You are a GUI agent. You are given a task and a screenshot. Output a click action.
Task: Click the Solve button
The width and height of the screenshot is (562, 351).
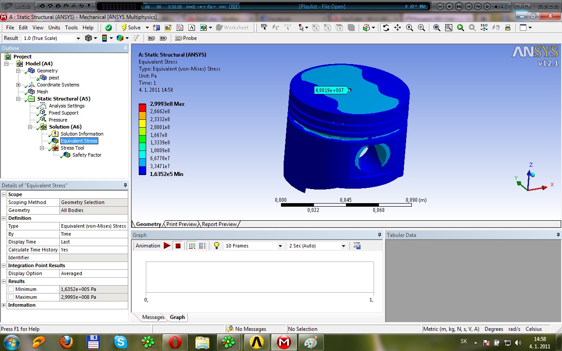pos(131,28)
